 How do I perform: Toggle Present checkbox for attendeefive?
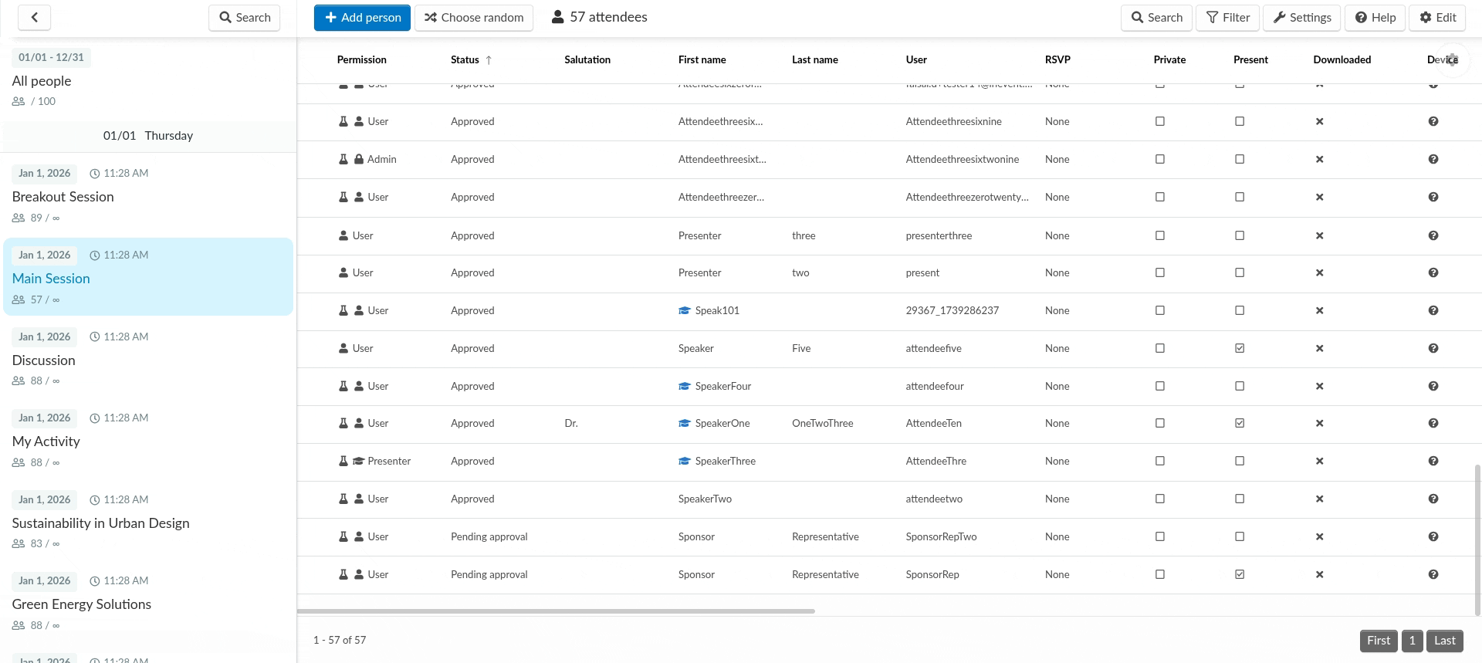1240,348
